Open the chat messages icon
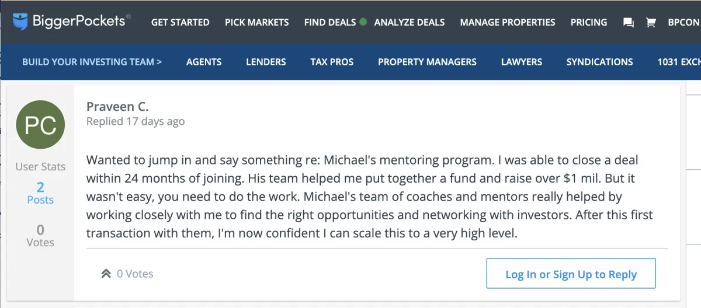701x308 pixels. coord(629,23)
